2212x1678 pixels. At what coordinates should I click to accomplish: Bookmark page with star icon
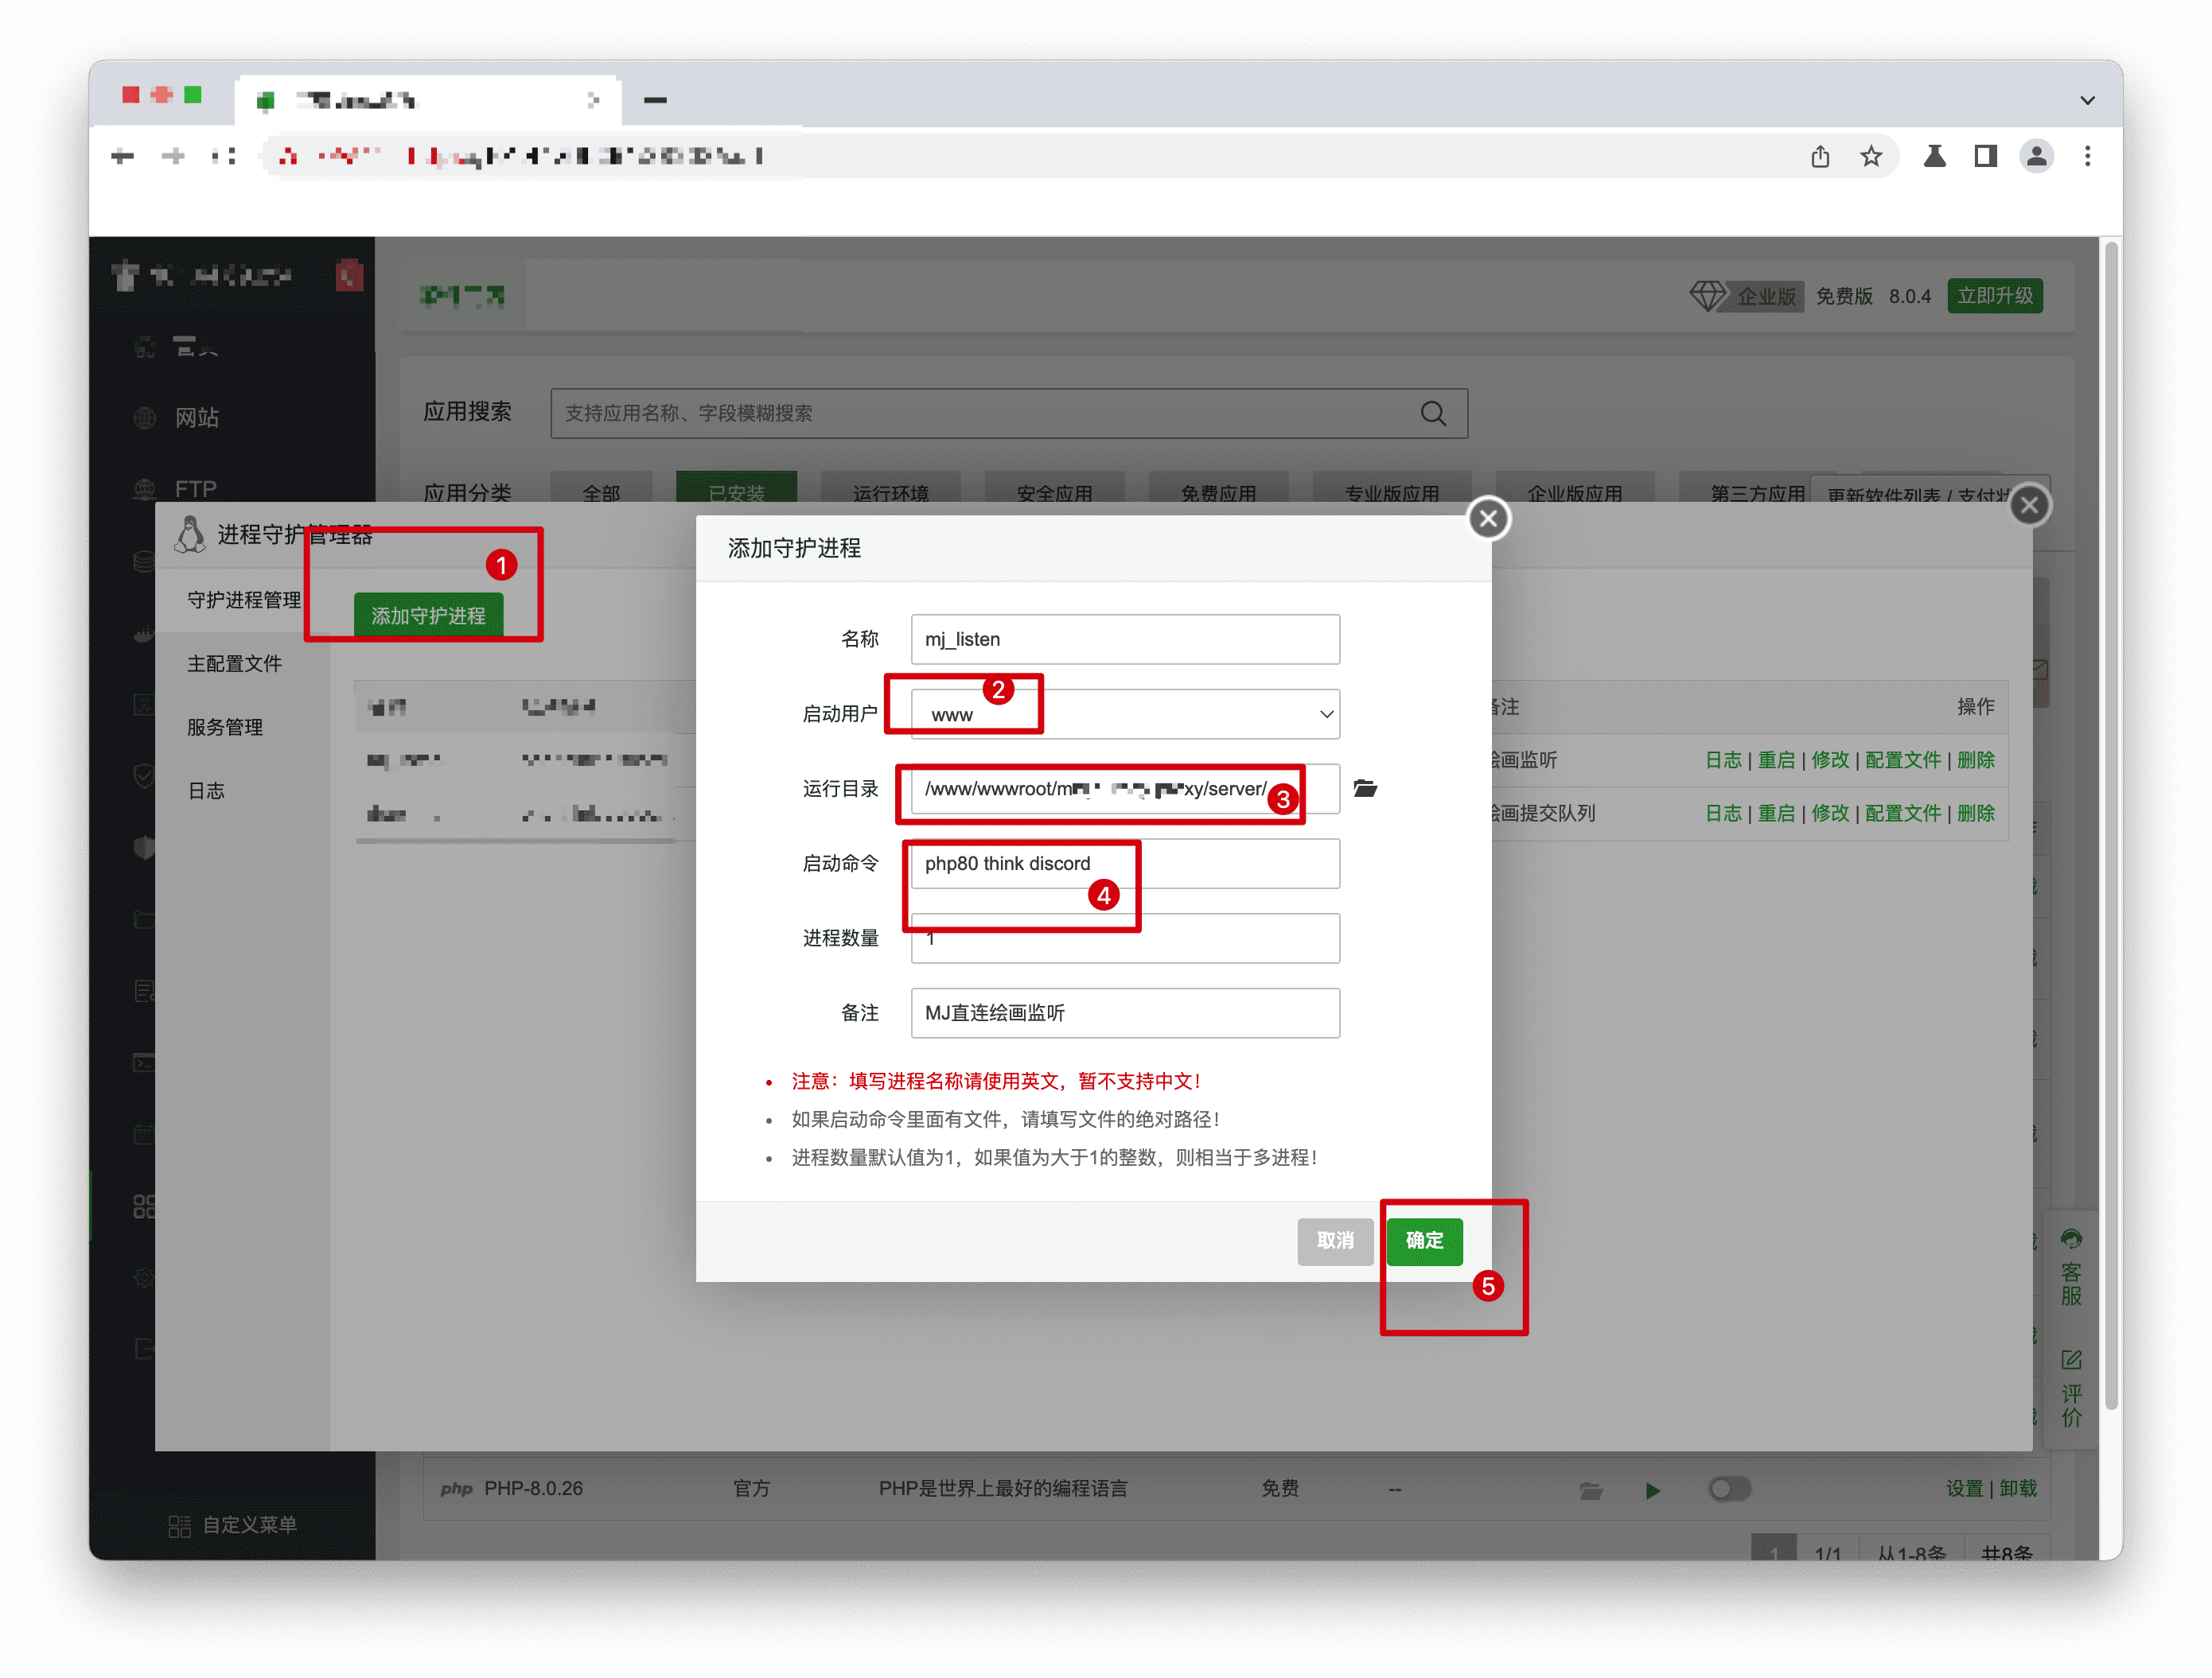tap(1871, 157)
